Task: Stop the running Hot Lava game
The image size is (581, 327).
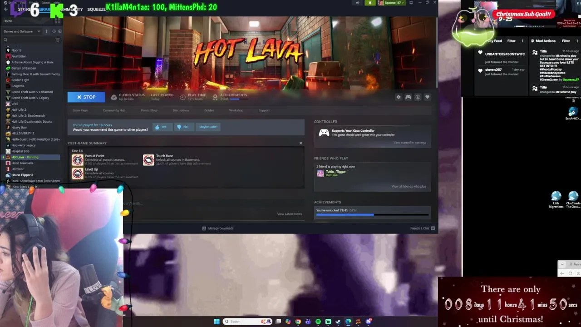Action: coord(86,97)
